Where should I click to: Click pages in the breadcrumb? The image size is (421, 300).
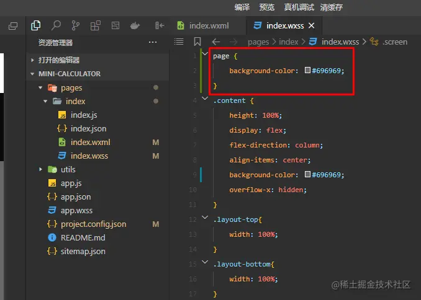pos(258,42)
